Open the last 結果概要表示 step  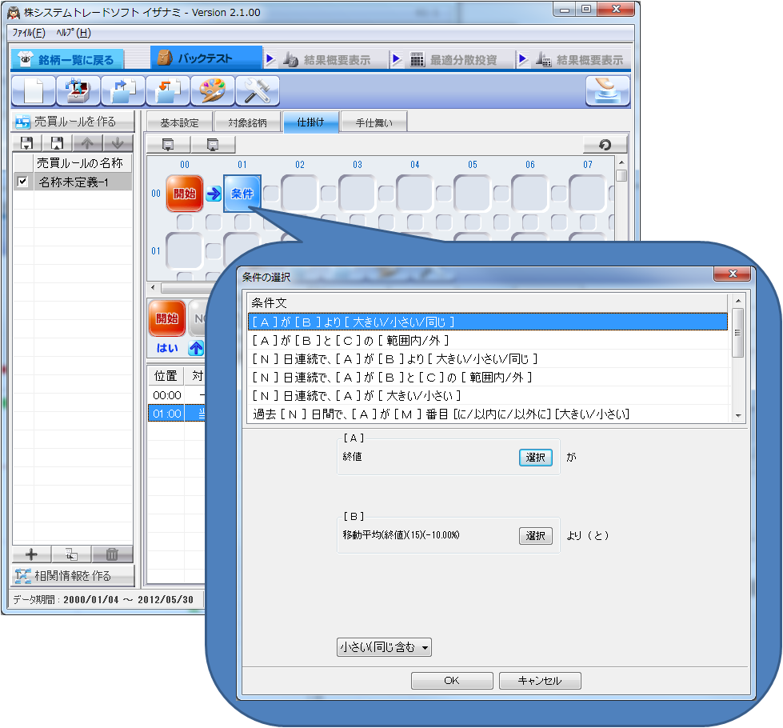pyautogui.click(x=579, y=60)
